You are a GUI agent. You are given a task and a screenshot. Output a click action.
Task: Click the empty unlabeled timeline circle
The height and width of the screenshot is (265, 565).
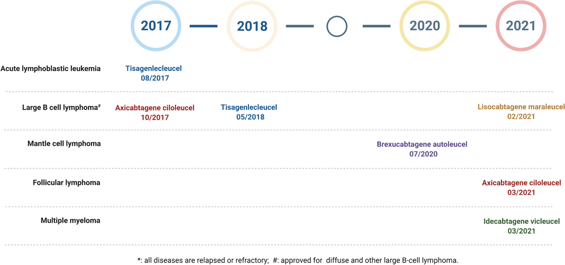click(x=337, y=26)
